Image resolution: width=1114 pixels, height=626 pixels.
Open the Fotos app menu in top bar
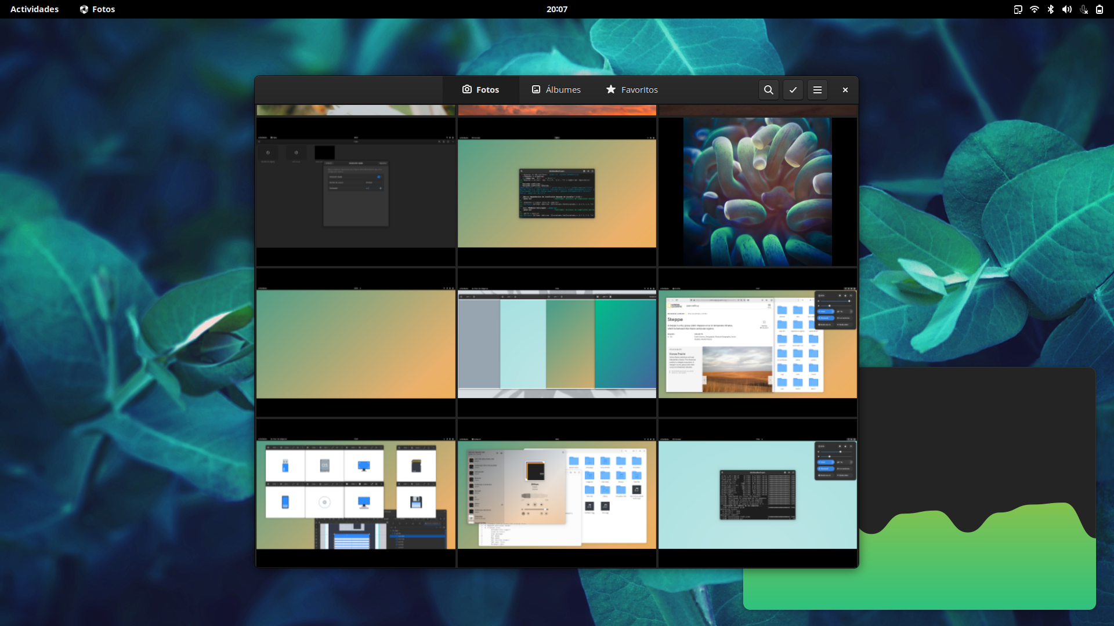pyautogui.click(x=97, y=9)
